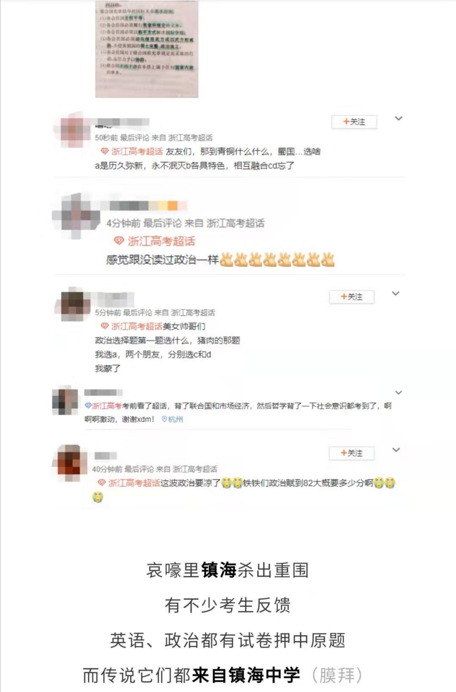Open 浙江高考超话 topic in the 政治要凉了 post
This screenshot has width=456, height=692.
134,483
